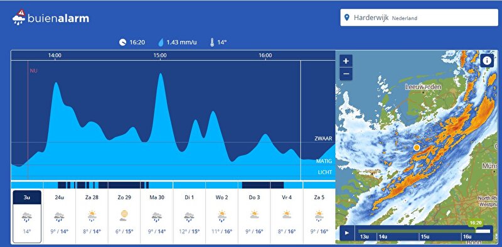502x247 pixels.
Task: Click the raindrop precipitation icon
Action: click(161, 42)
